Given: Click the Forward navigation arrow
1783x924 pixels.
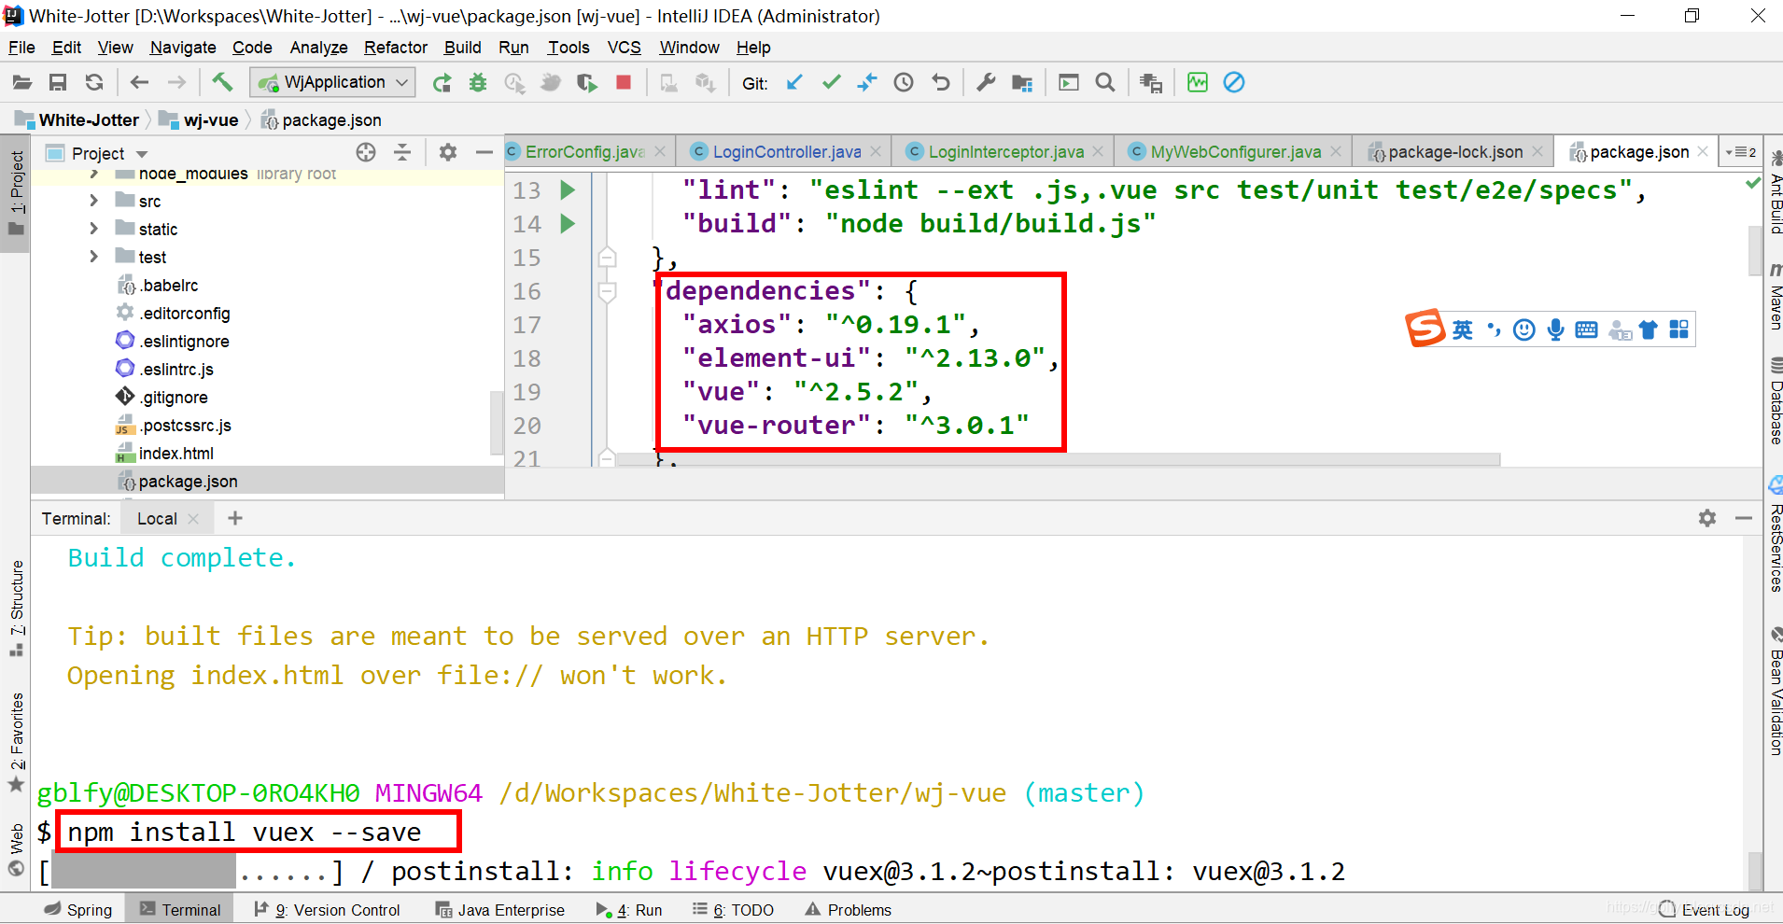Looking at the screenshot, I should (175, 82).
